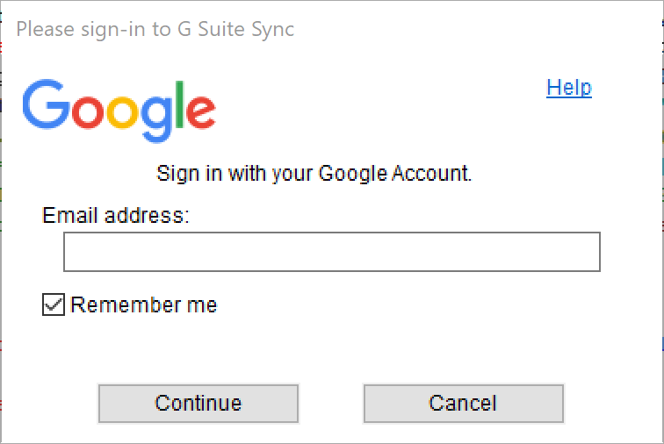
Task: Click the Continue button
Action: point(198,404)
